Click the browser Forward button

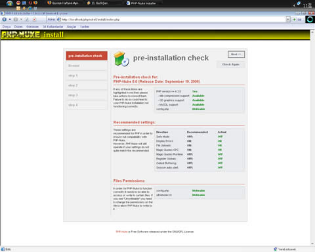coord(16,20)
